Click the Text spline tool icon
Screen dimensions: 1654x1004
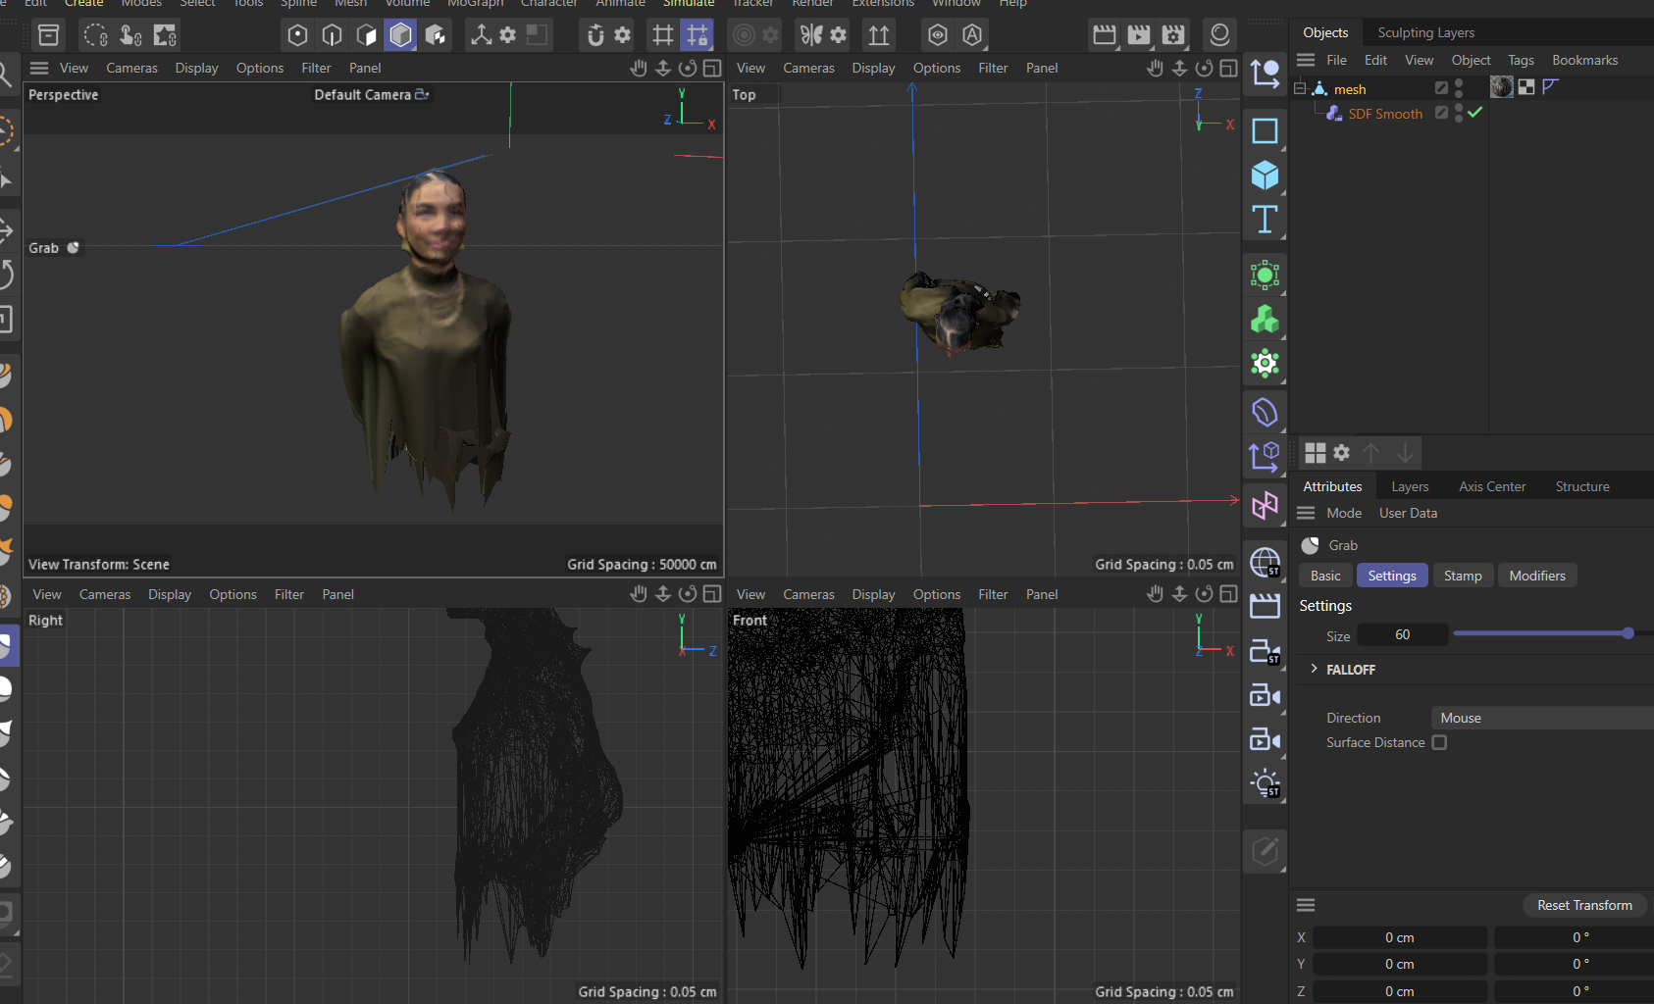pos(1265,220)
